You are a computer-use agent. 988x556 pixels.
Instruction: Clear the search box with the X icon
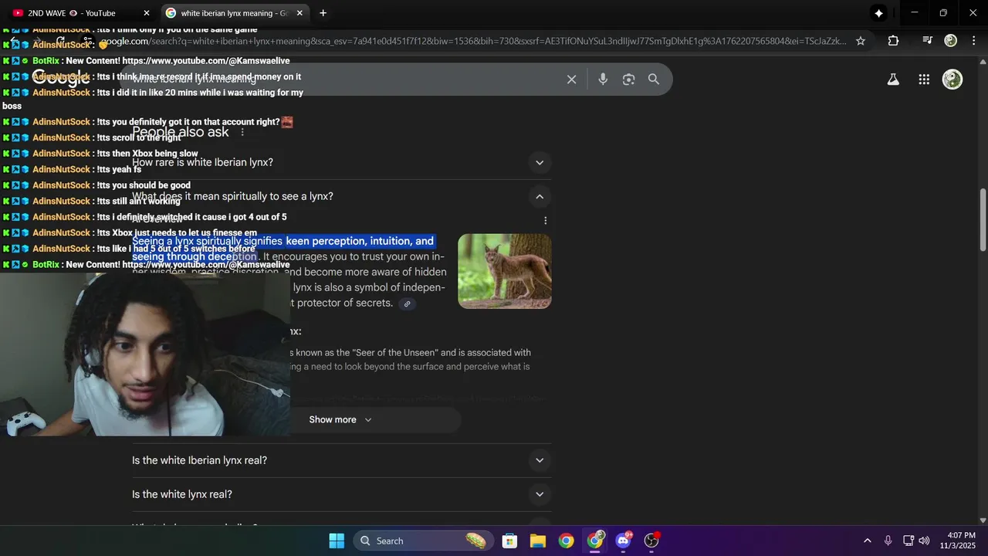pyautogui.click(x=571, y=79)
